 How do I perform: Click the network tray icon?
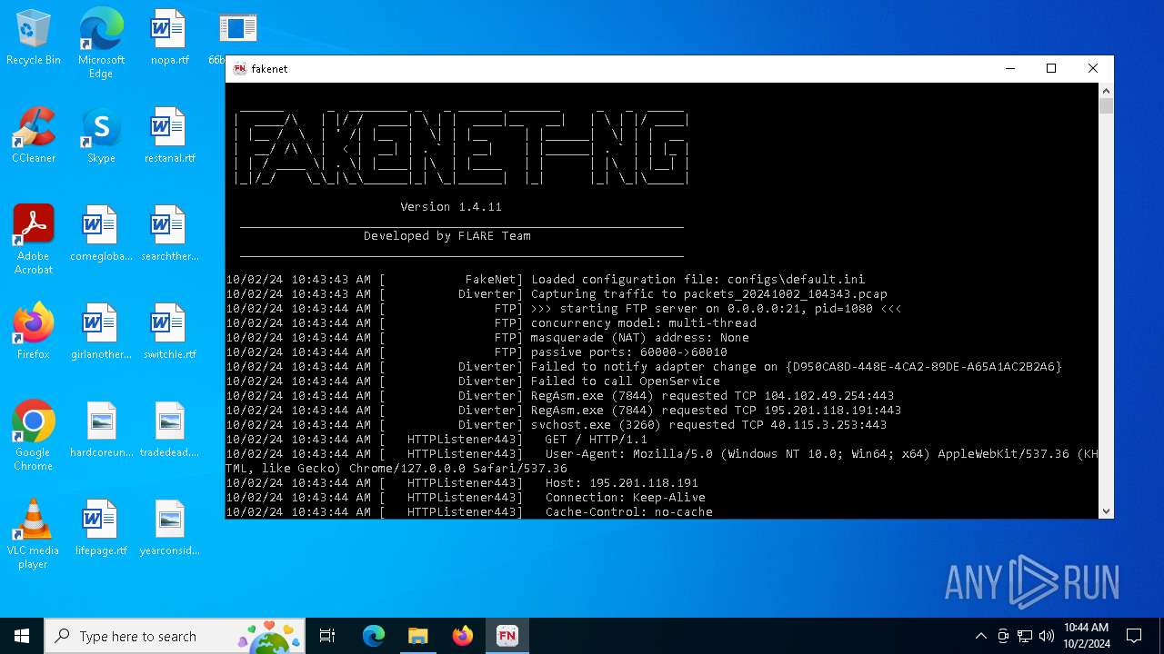1025,636
